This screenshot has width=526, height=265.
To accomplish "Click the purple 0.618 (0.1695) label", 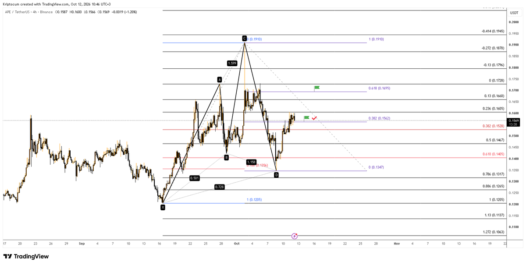I will pyautogui.click(x=379, y=88).
